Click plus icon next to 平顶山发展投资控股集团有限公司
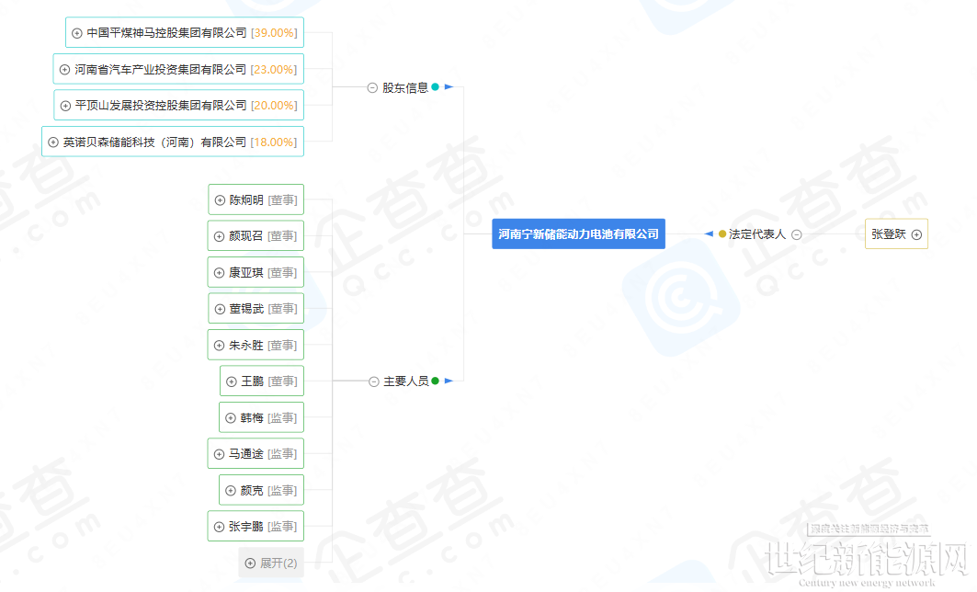Viewport: 977px width, 592px height. point(65,106)
